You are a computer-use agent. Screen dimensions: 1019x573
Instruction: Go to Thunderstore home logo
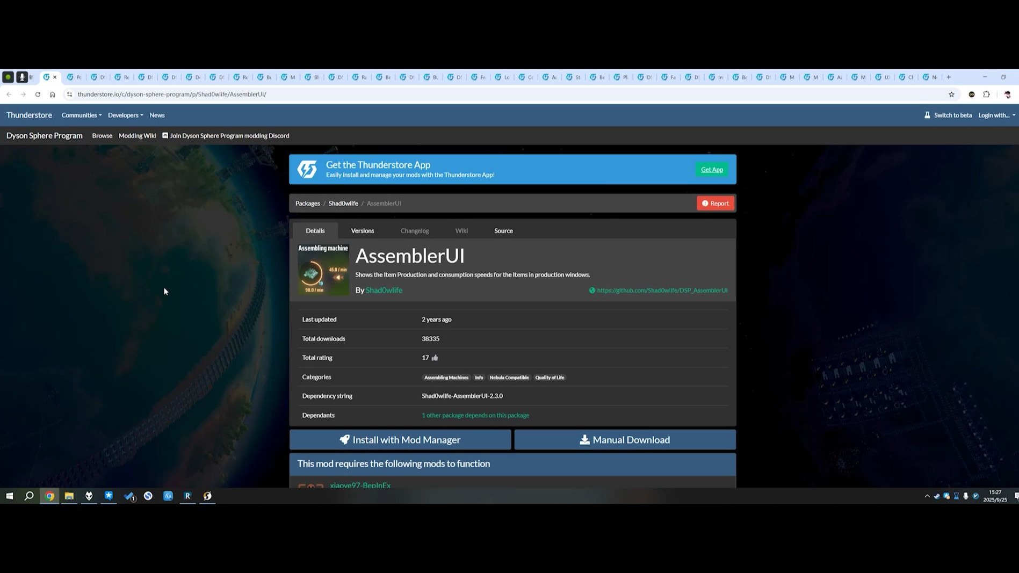(29, 115)
